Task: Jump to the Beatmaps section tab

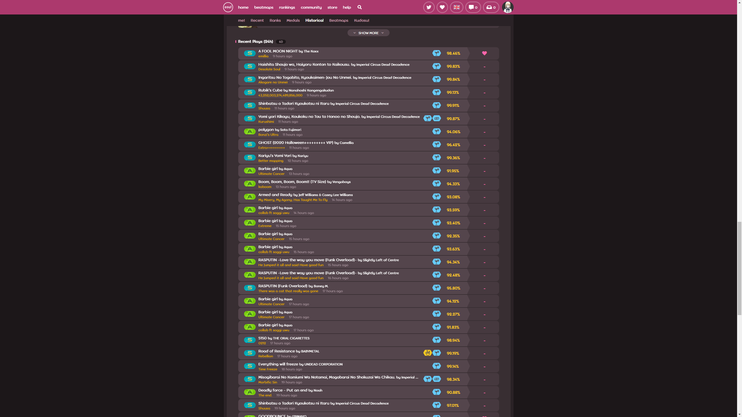Action: 339,20
